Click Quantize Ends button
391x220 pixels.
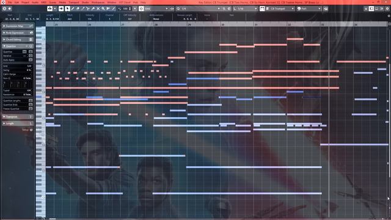tap(31, 105)
